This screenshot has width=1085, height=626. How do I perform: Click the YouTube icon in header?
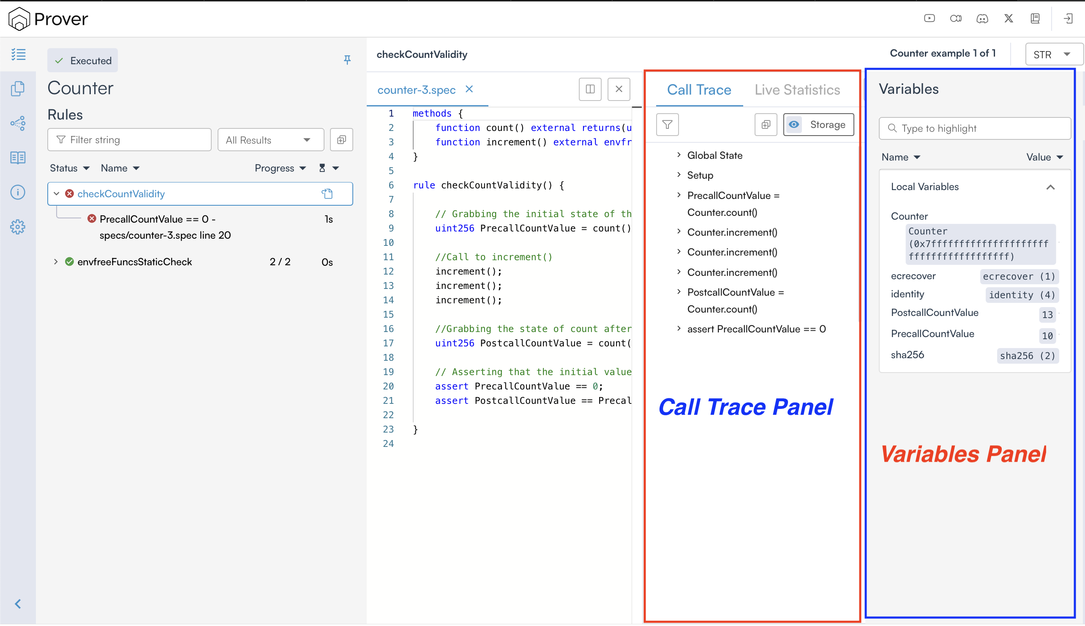point(929,19)
